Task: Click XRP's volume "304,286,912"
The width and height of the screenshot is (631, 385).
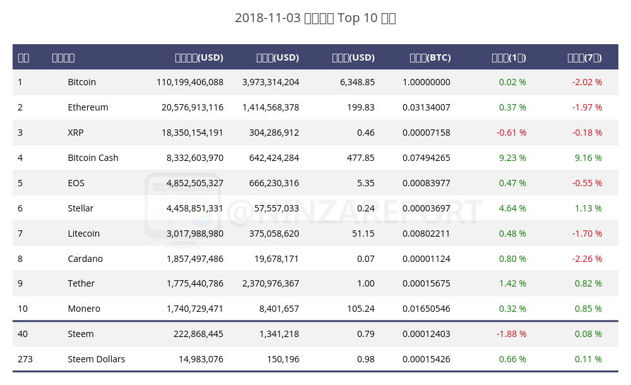Action: (274, 133)
